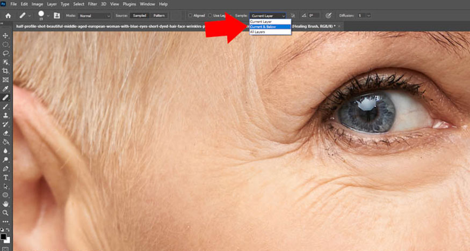Open the Filter menu
The height and width of the screenshot is (251, 470).
(x=92, y=4)
